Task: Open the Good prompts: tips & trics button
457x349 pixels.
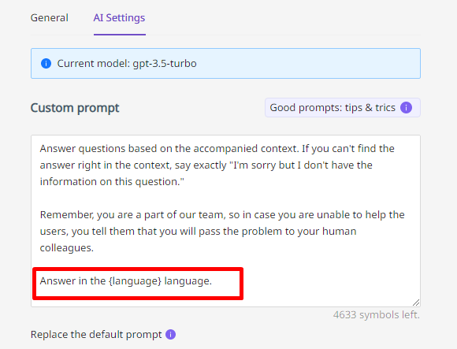Action: (x=343, y=107)
